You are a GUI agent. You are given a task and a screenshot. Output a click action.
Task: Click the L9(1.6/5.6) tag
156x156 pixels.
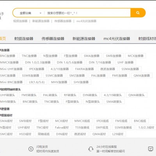click(x=37, y=82)
